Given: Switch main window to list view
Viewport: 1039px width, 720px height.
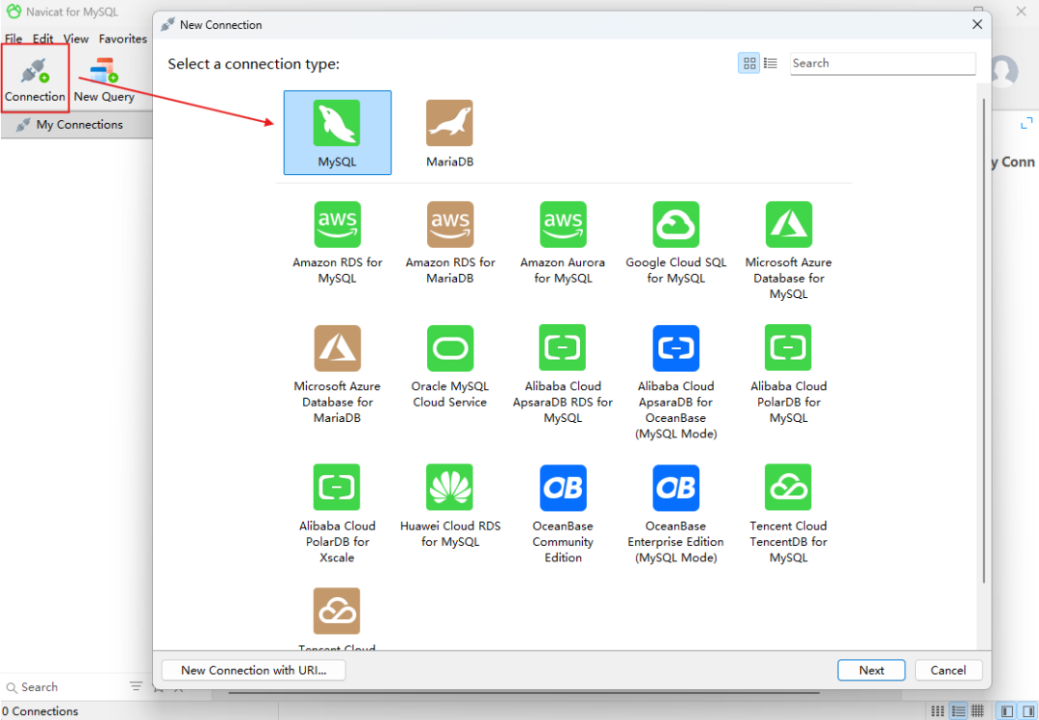Looking at the screenshot, I should [958, 710].
